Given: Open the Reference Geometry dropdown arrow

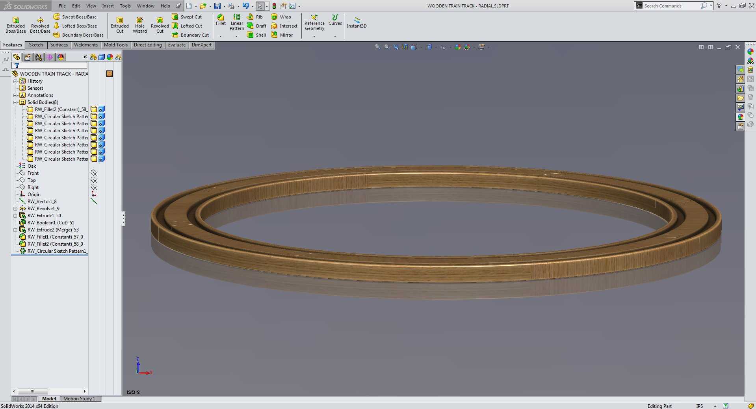Looking at the screenshot, I should click(314, 36).
